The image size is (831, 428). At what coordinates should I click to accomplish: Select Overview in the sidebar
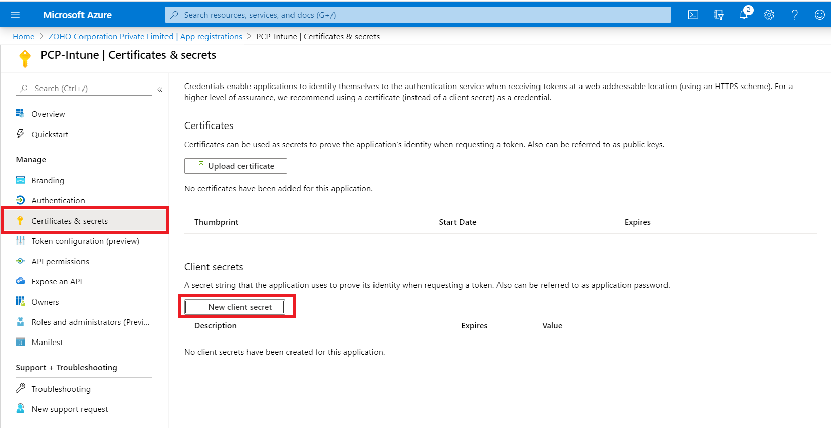[48, 114]
